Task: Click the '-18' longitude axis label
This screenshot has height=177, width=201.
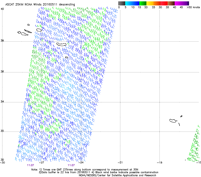Action: 159,163
